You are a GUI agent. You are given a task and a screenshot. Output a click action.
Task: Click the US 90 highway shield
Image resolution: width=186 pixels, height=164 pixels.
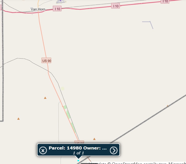46,61
